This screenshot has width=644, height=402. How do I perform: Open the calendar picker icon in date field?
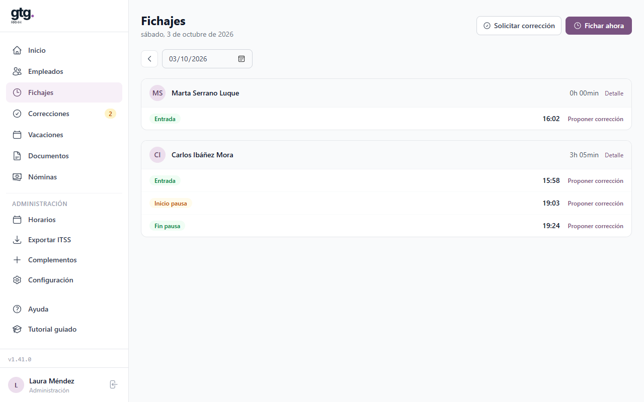pyautogui.click(x=242, y=59)
